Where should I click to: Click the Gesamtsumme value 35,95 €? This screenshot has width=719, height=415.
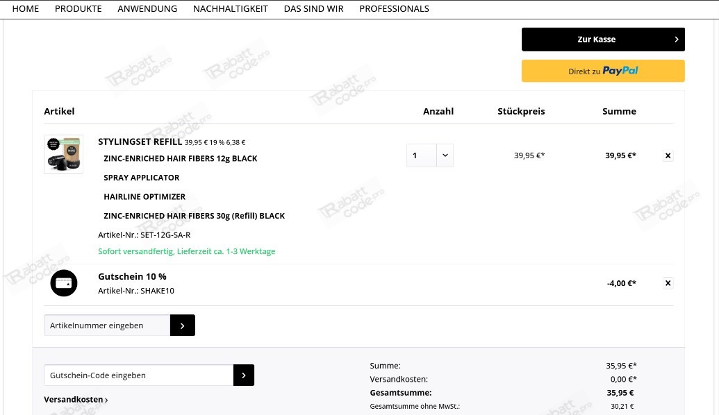[620, 393]
